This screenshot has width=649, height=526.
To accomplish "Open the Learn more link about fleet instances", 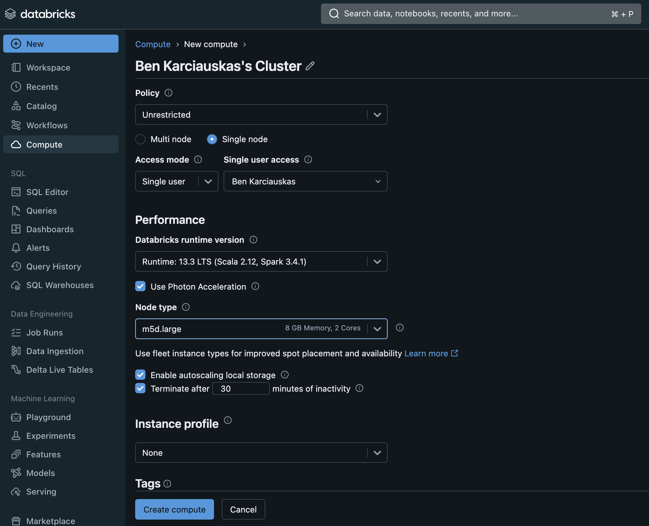I will click(x=427, y=353).
